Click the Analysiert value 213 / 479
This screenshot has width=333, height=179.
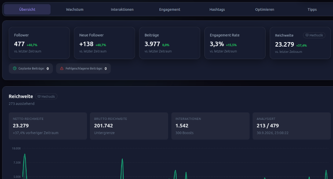point(268,126)
